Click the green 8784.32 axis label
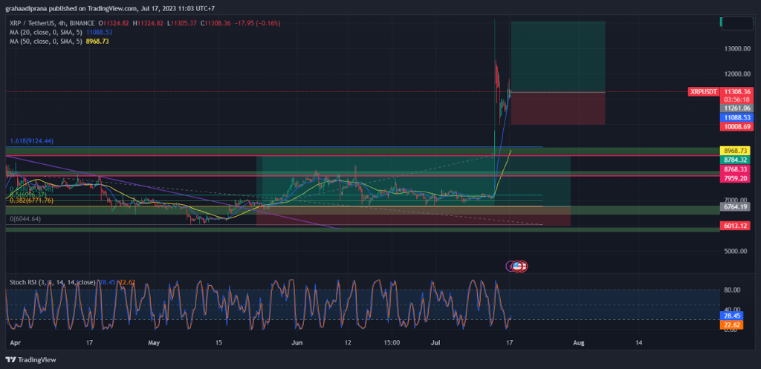This screenshot has height=369, width=761. click(736, 160)
